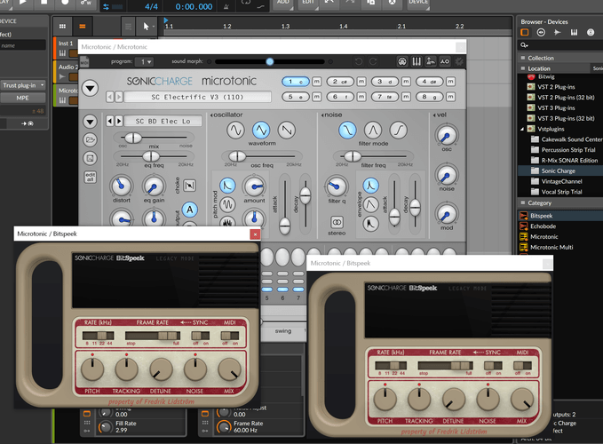Viewport: 603px width, 444px height.
Task: Collapse the noise section arrow
Action: [322, 115]
